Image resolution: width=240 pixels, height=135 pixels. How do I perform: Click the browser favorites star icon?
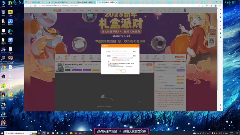pos(207,6)
